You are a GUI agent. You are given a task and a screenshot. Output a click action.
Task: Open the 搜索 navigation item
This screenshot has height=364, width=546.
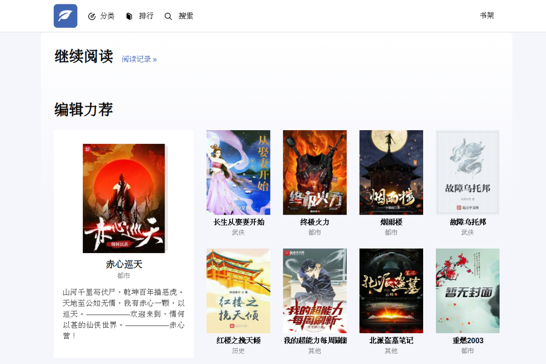coord(186,16)
